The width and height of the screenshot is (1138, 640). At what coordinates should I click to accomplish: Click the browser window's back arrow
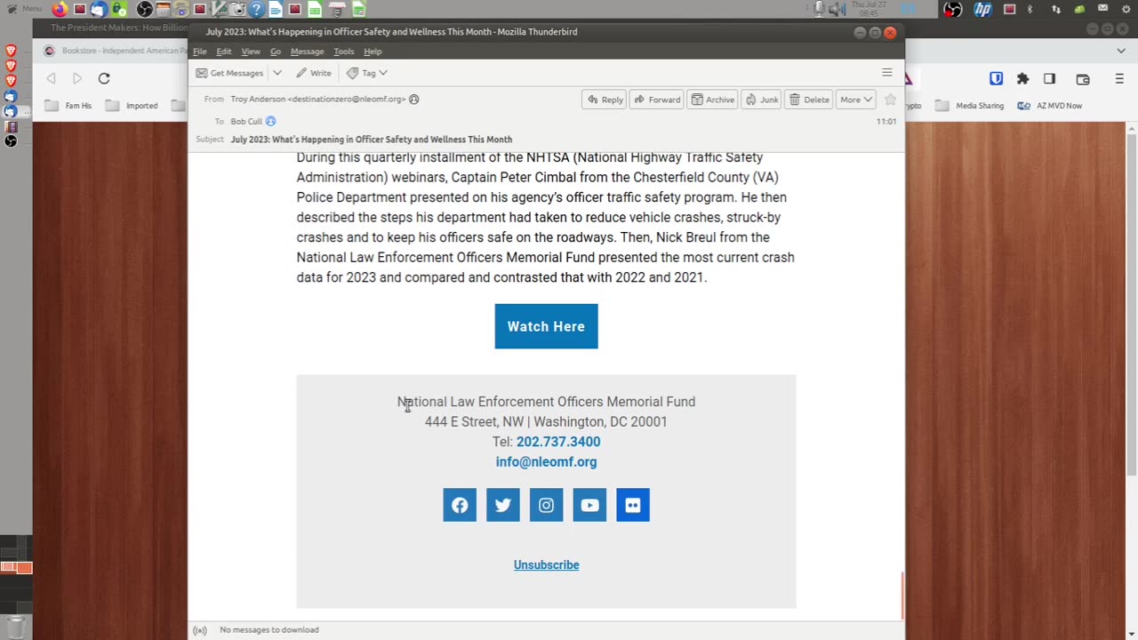(x=52, y=78)
